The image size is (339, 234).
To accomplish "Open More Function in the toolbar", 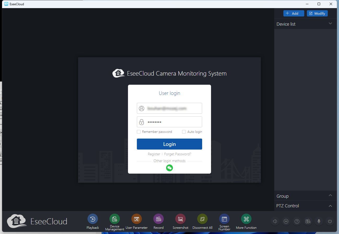I will pos(246,219).
